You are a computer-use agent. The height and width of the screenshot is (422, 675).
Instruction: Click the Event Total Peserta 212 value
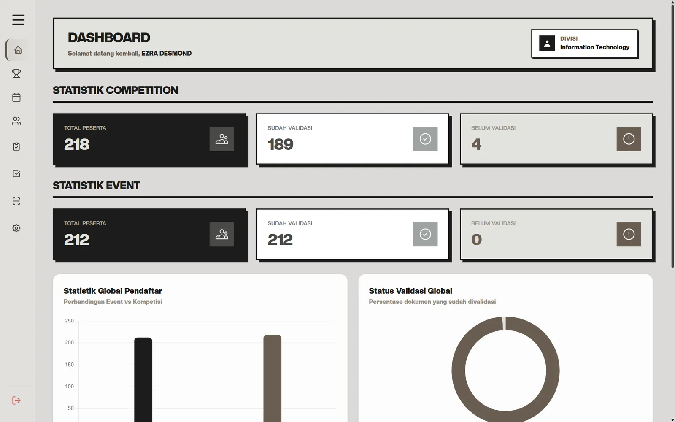(77, 240)
